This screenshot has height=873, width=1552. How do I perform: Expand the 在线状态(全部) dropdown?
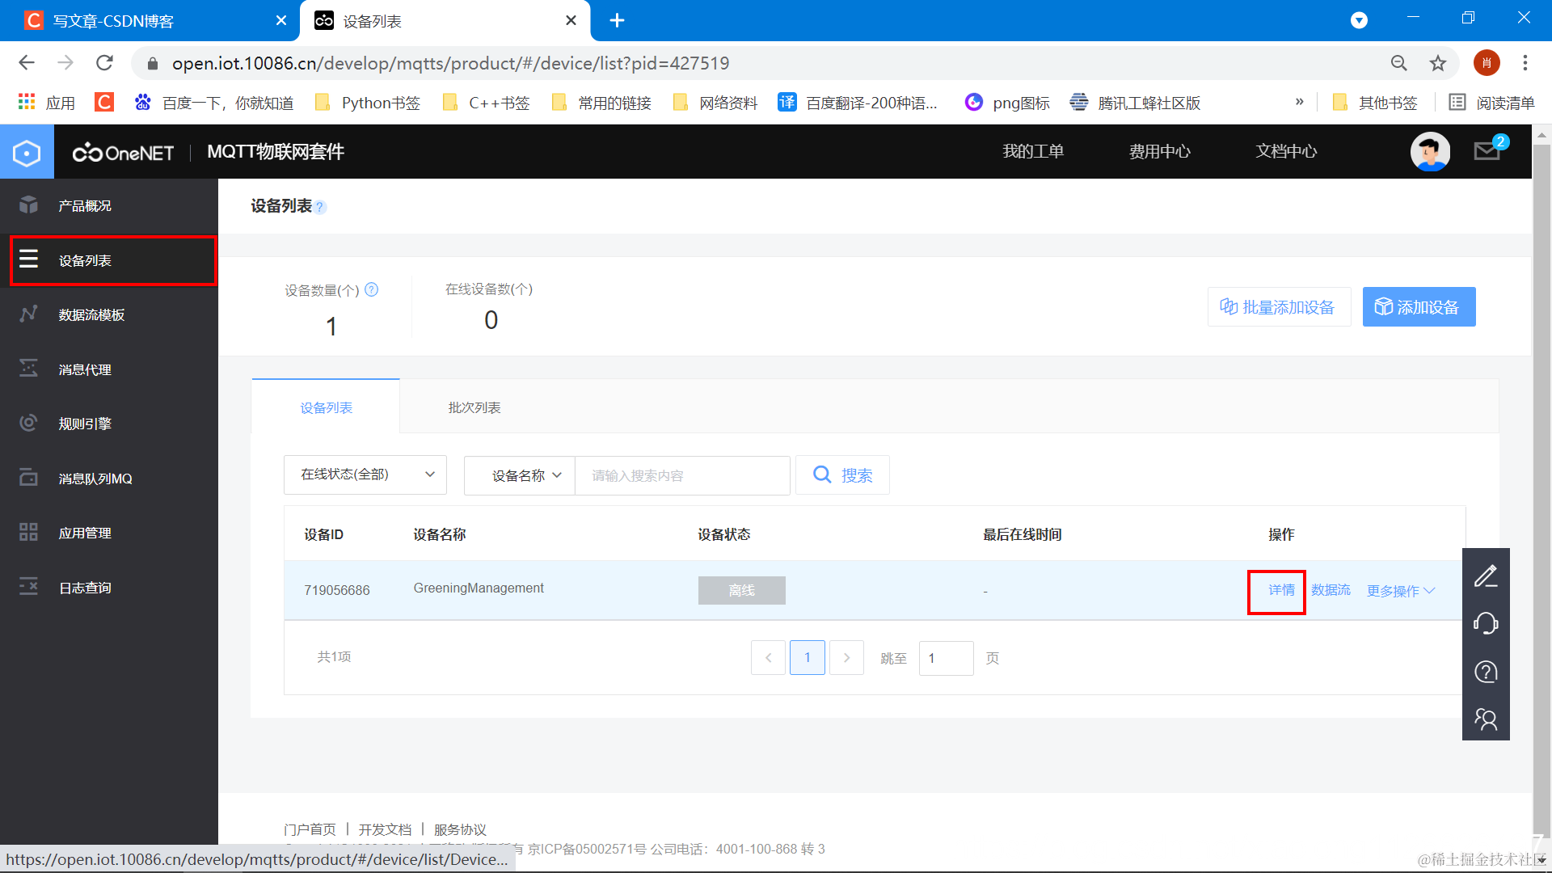point(365,474)
